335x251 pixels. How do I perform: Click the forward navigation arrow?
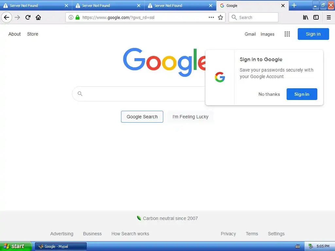coord(17,17)
